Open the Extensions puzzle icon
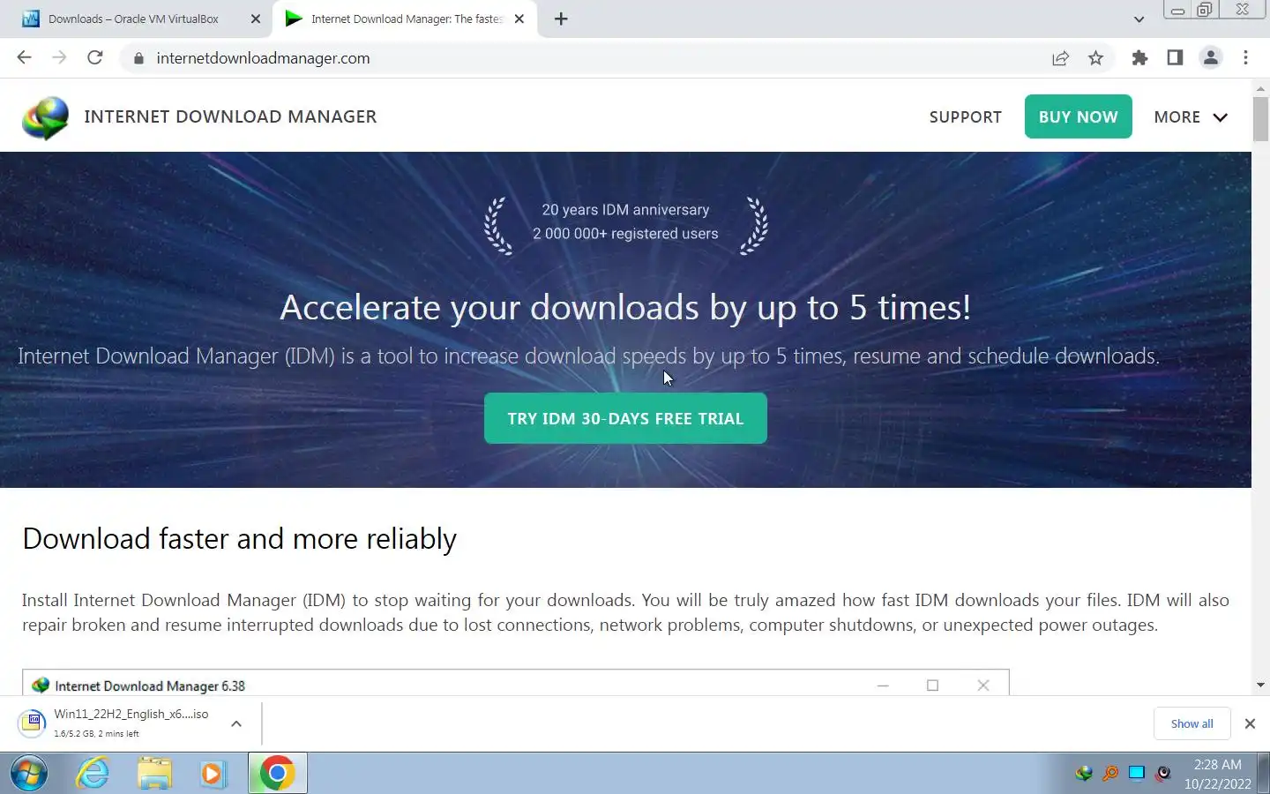This screenshot has width=1270, height=794. tap(1139, 58)
